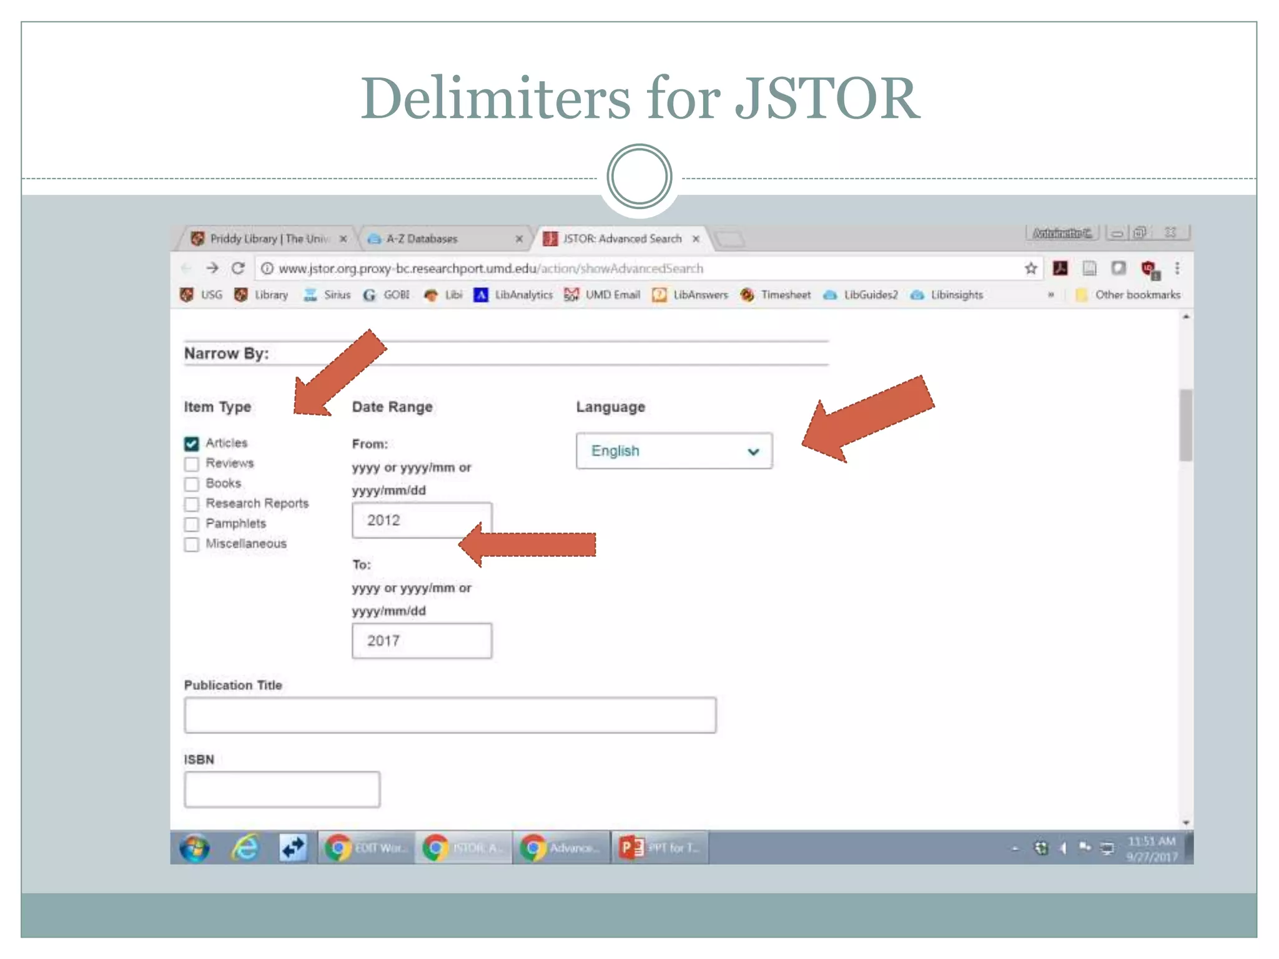Check the Books item type
This screenshot has width=1279, height=959.
[x=192, y=484]
